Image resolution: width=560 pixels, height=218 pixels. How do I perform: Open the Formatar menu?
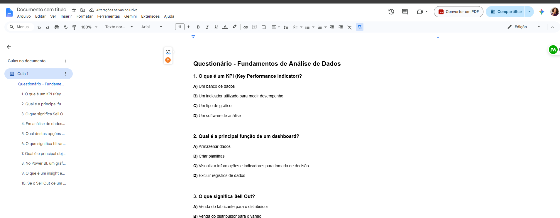pyautogui.click(x=84, y=16)
